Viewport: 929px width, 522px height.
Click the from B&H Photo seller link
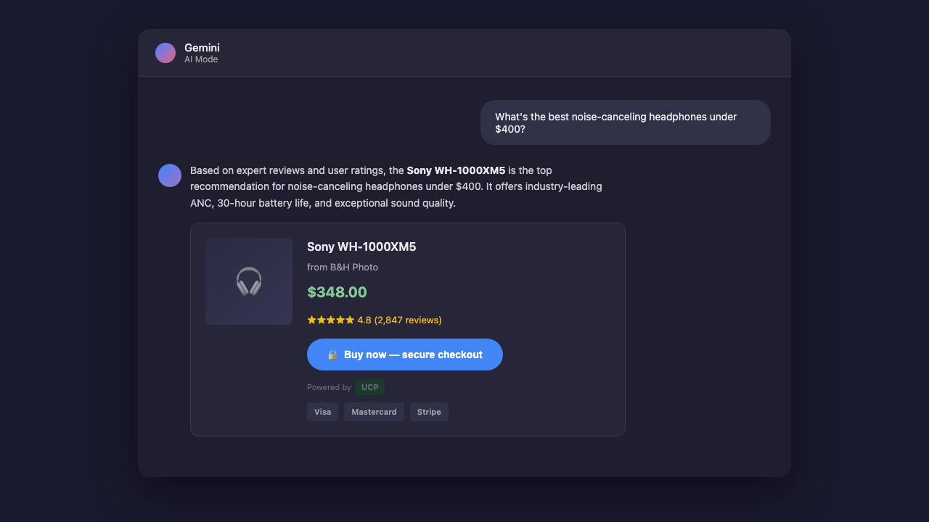click(x=342, y=267)
